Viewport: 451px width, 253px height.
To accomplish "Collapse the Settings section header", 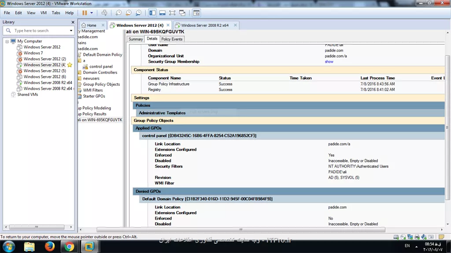I will pyautogui.click(x=288, y=98).
